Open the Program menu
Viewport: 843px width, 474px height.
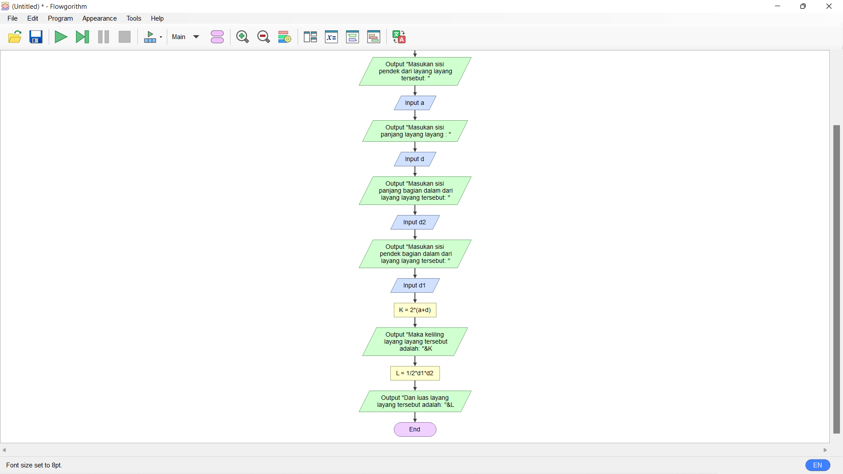click(x=60, y=18)
